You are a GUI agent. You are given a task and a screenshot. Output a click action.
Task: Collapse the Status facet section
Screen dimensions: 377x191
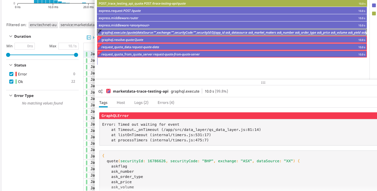pos(11,65)
